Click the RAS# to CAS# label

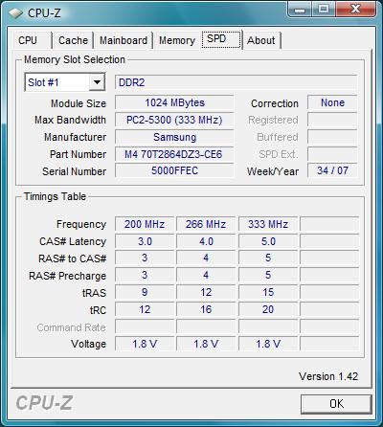72,258
